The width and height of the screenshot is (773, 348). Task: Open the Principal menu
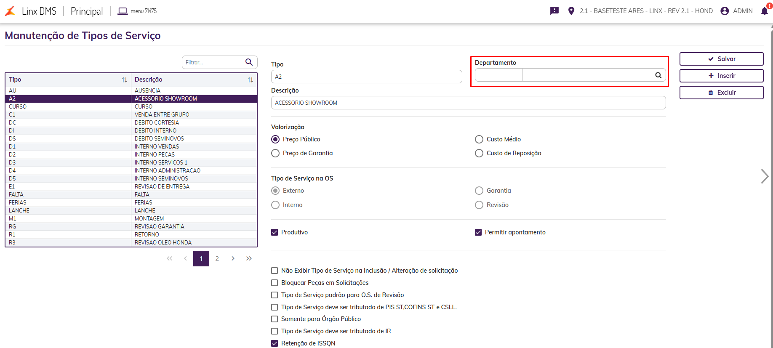click(x=87, y=11)
